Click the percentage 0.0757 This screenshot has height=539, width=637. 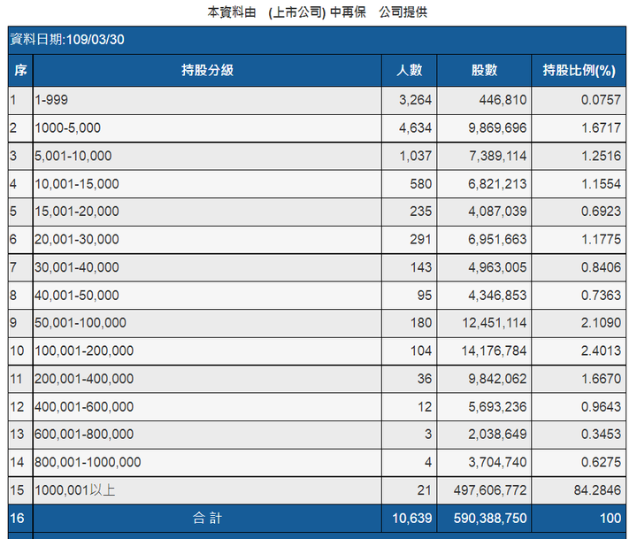tap(601, 100)
